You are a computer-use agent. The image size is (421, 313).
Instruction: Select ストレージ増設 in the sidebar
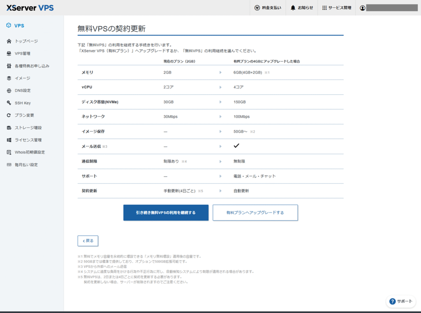point(28,128)
